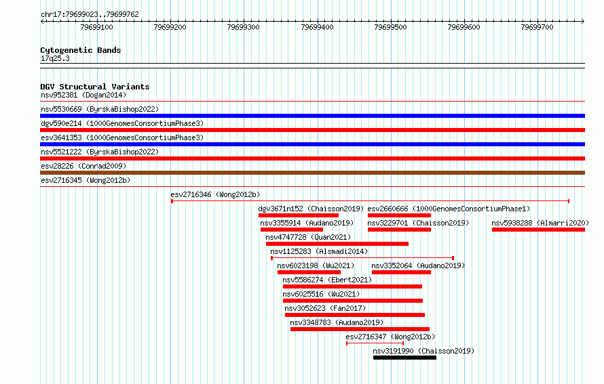
Task: Click ruler position 79699100
Action: tap(96, 27)
